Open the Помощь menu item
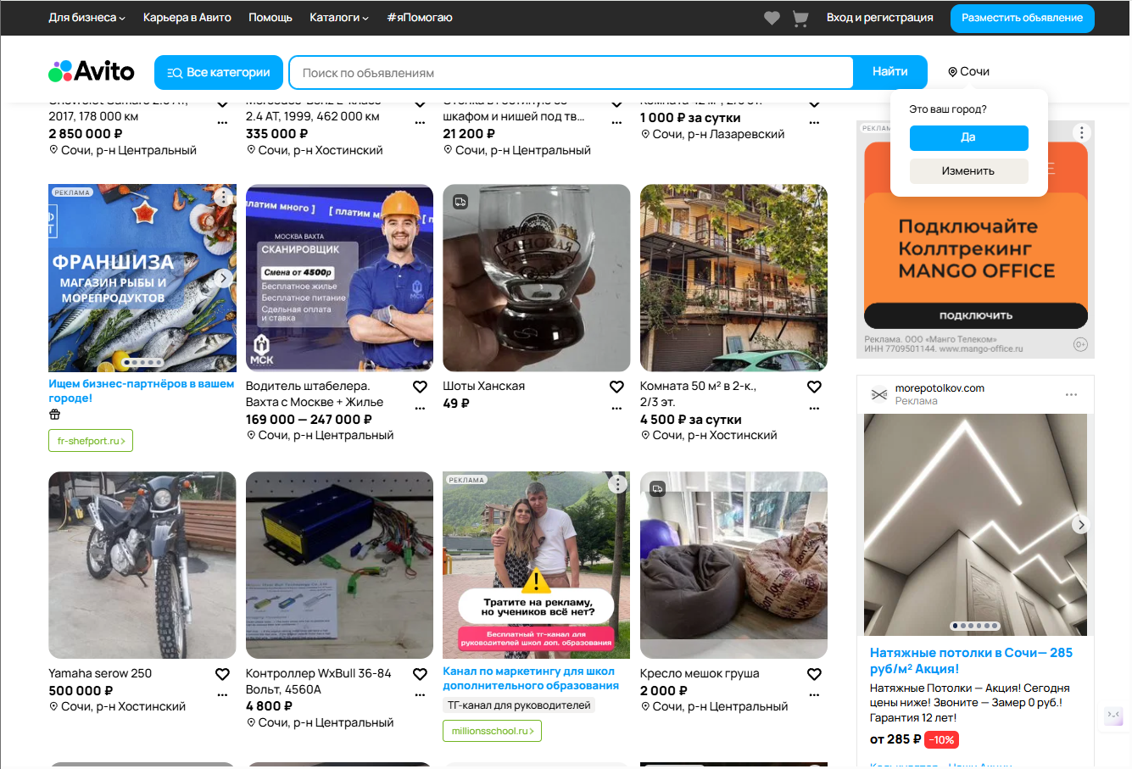1132x769 pixels. 270,18
